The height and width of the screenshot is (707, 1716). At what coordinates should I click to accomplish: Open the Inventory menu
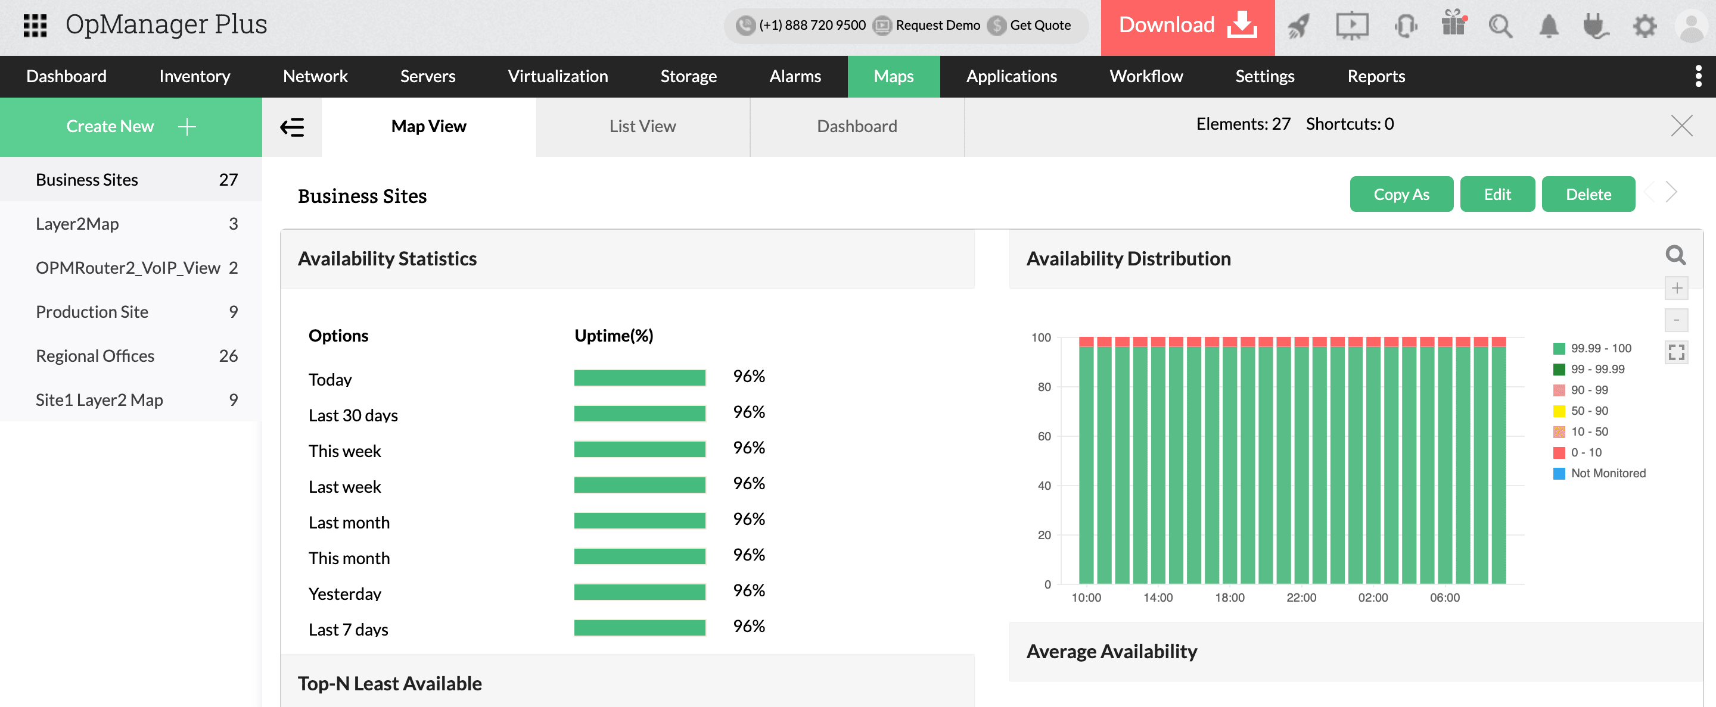pyautogui.click(x=194, y=77)
